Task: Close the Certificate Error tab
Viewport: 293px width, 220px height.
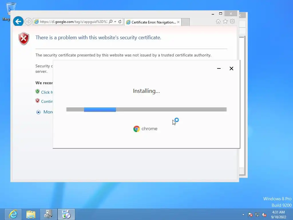Action: (x=178, y=22)
